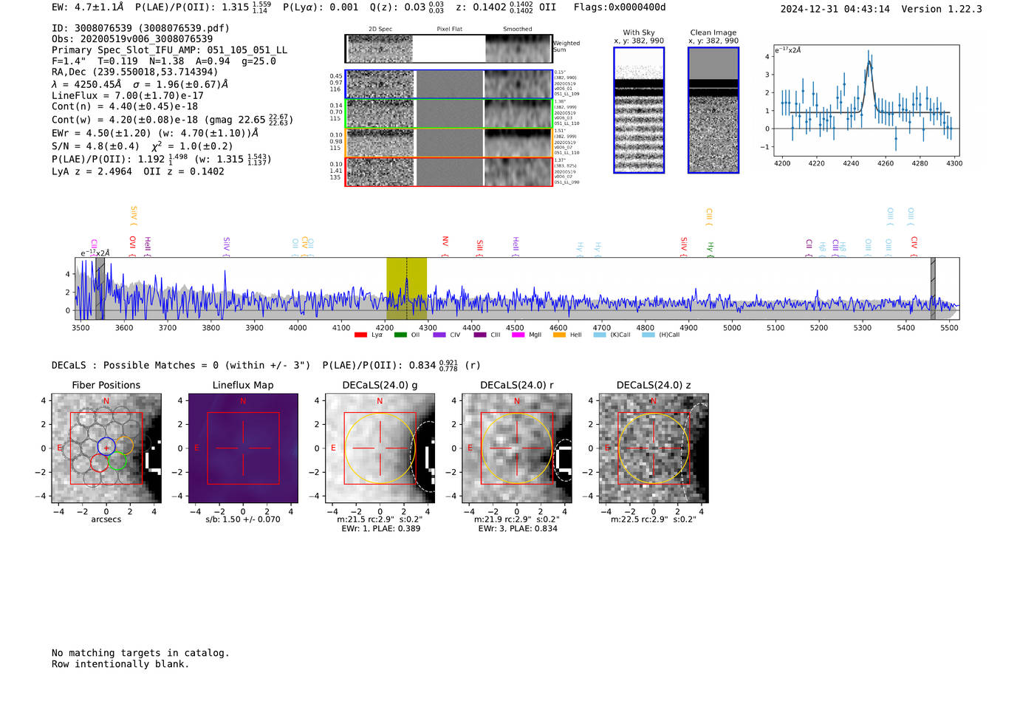1034x704 pixels.
Task: Open the DECaLS(24.0) z image
Action: [x=654, y=448]
